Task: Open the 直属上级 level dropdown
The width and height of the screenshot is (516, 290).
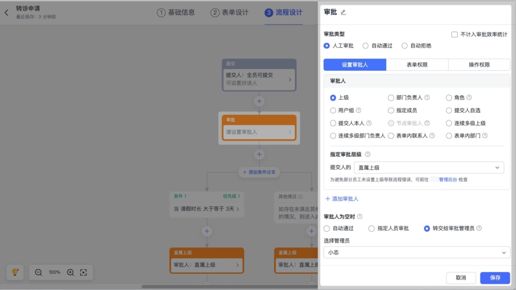Action: click(x=429, y=168)
